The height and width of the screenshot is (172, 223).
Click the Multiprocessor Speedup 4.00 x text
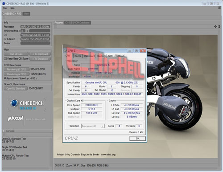coord(20,78)
